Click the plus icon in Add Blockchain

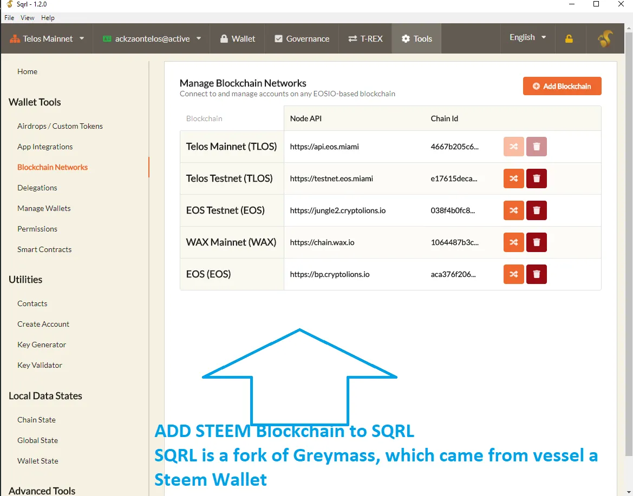click(x=536, y=87)
